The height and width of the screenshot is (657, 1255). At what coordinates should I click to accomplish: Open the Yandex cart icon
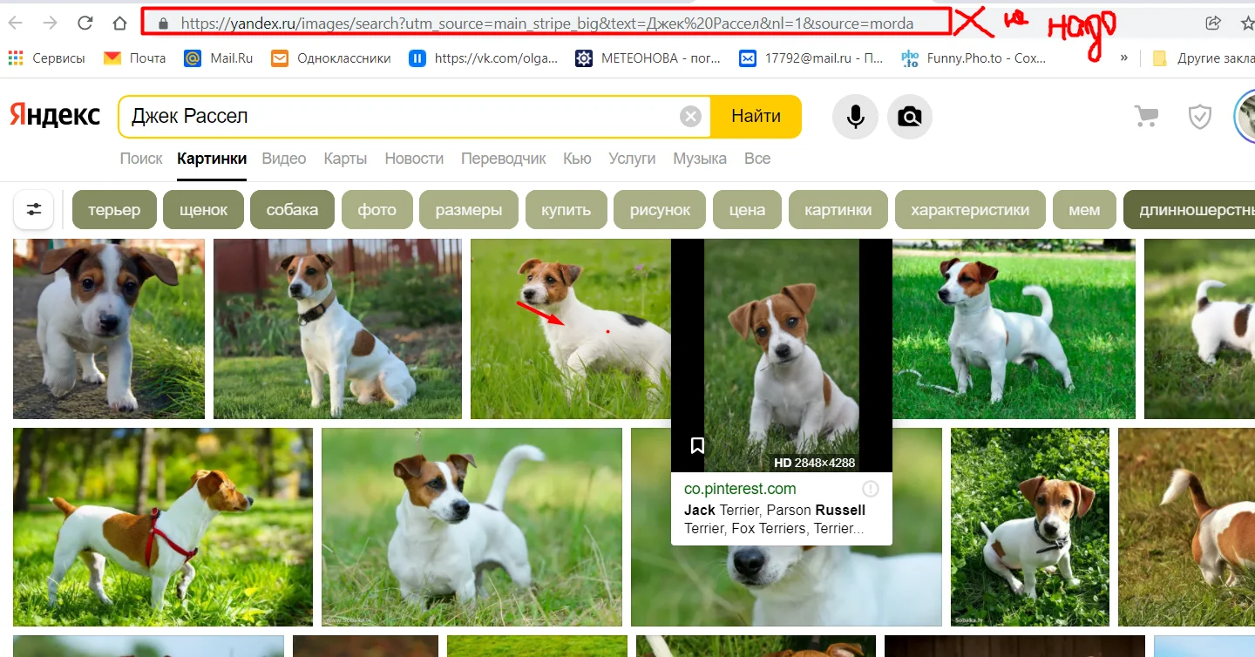coord(1146,116)
